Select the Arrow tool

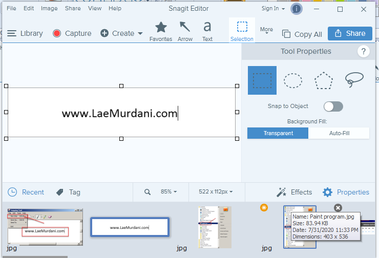pyautogui.click(x=185, y=31)
